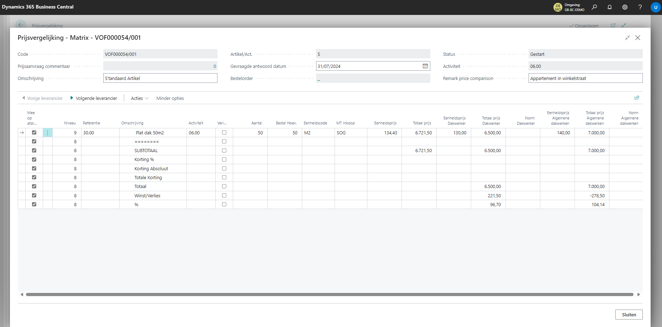The height and width of the screenshot is (327, 662).
Task: Toggle Mee op afdruk for Plat dak 50m2
Action: 34,133
